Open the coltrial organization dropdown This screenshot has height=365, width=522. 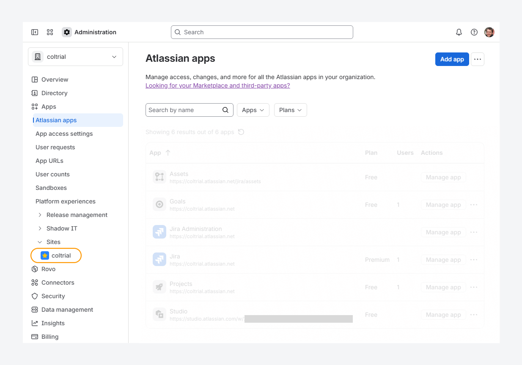point(75,57)
